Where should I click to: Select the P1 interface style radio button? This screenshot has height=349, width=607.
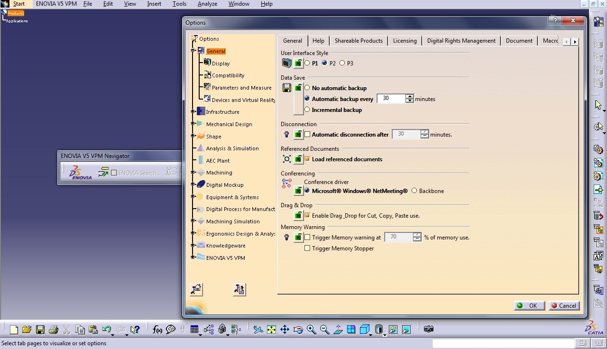[x=307, y=63]
